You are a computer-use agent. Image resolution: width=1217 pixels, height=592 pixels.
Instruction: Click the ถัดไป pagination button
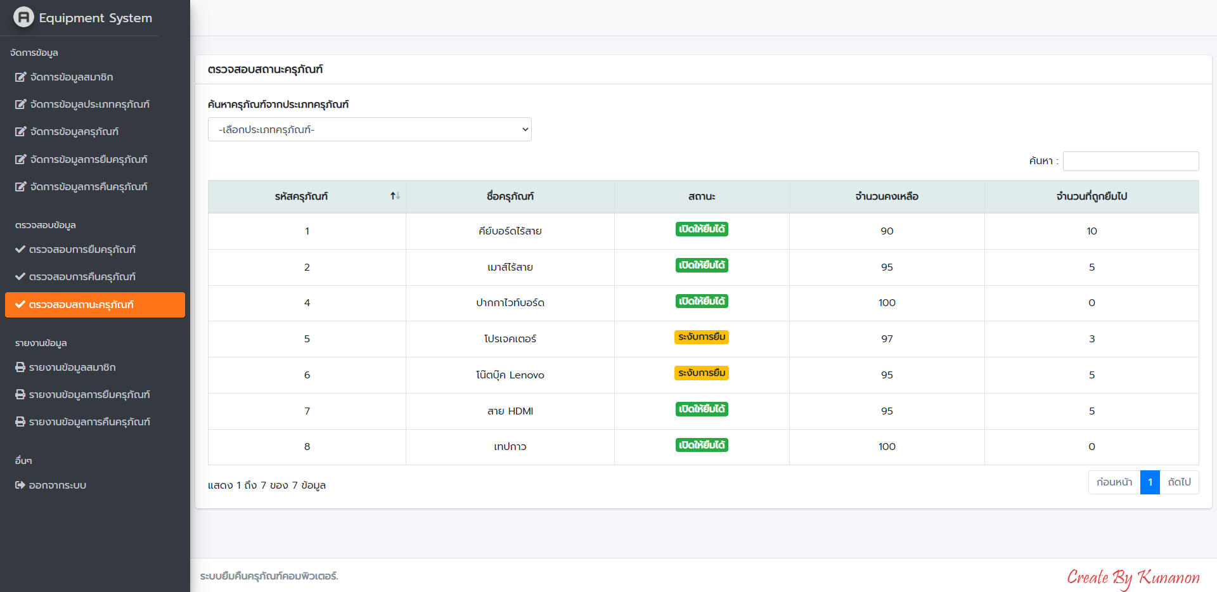coord(1179,482)
